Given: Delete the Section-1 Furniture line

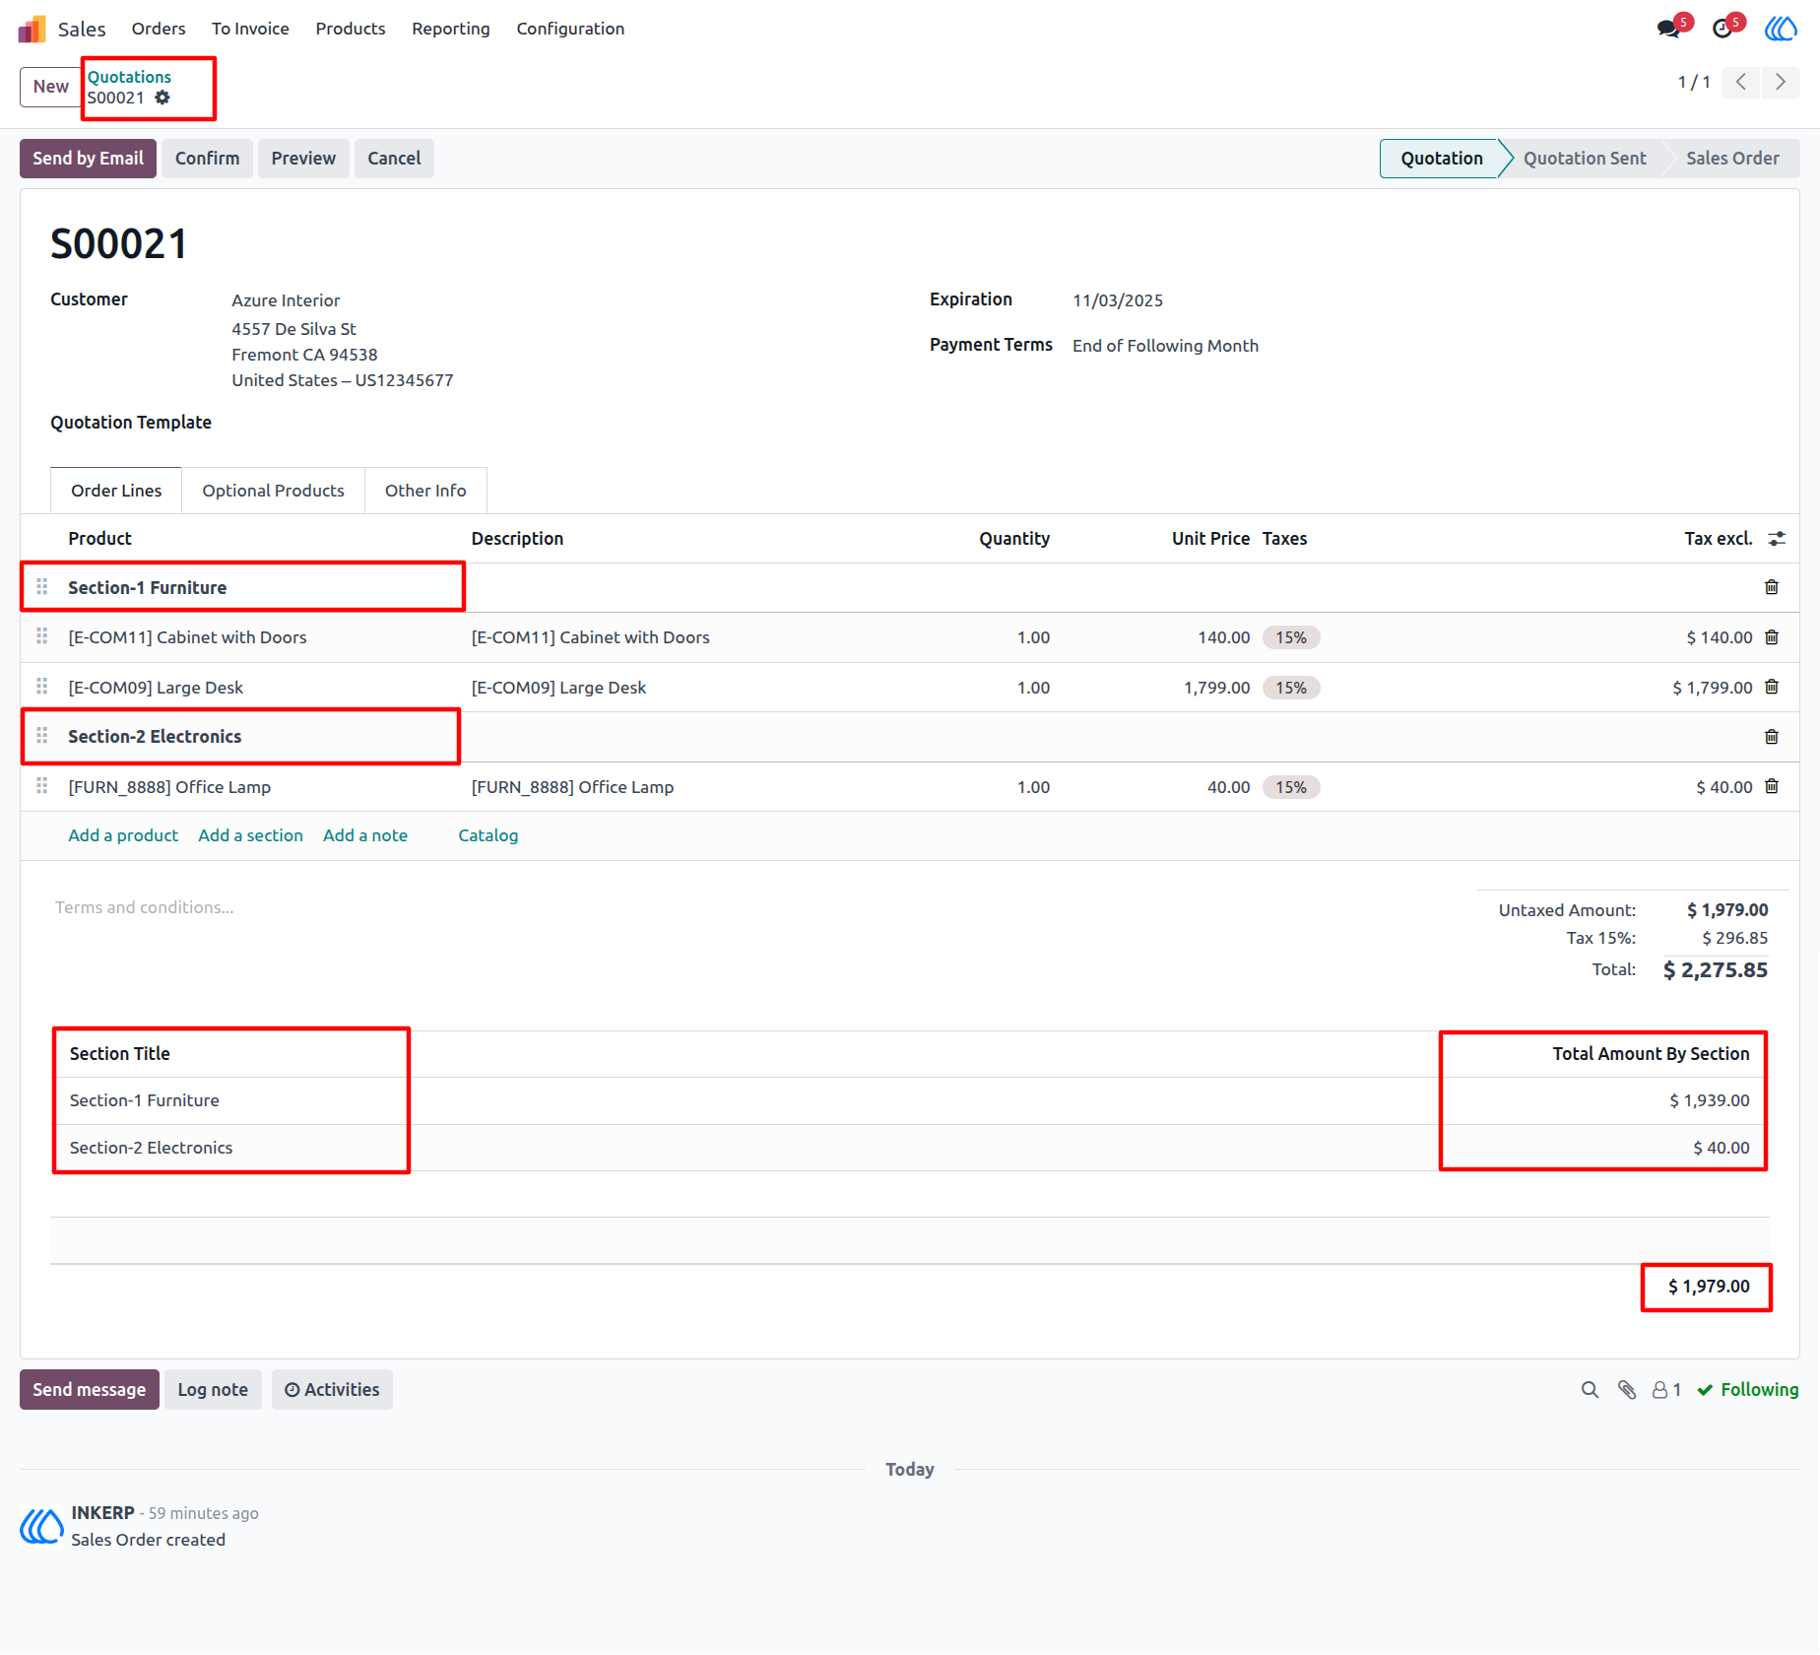Looking at the screenshot, I should pyautogui.click(x=1772, y=587).
